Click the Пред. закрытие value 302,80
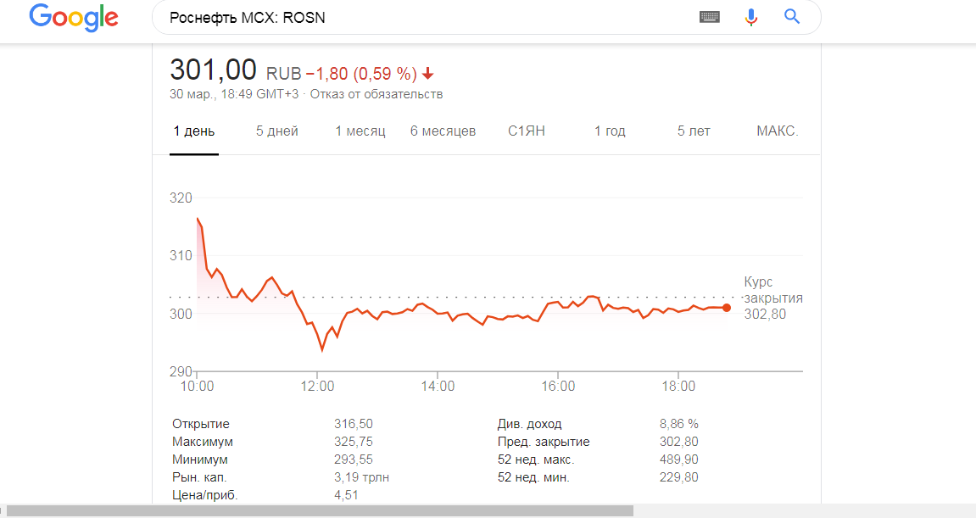This screenshot has width=976, height=518. [x=679, y=442]
